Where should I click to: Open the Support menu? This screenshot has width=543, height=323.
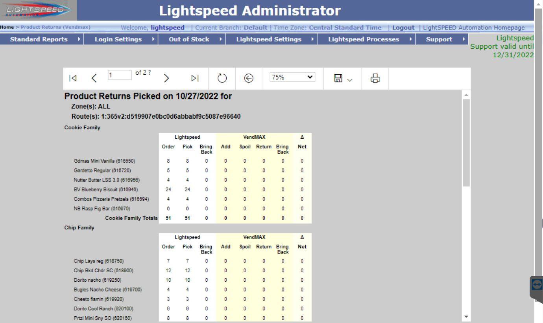441,39
